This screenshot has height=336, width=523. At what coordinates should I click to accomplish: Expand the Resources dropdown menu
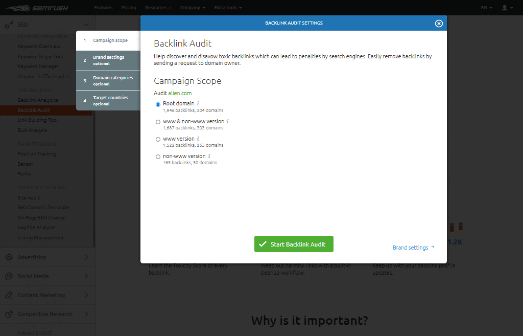click(x=157, y=8)
